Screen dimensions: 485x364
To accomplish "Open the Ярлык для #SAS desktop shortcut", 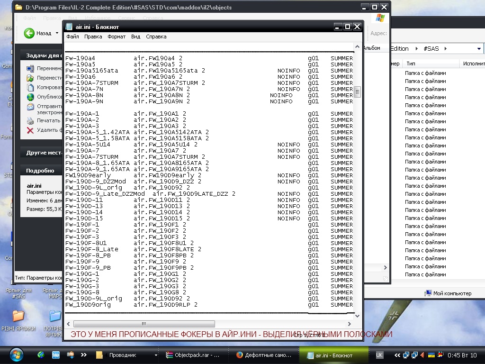I will pos(18,293).
